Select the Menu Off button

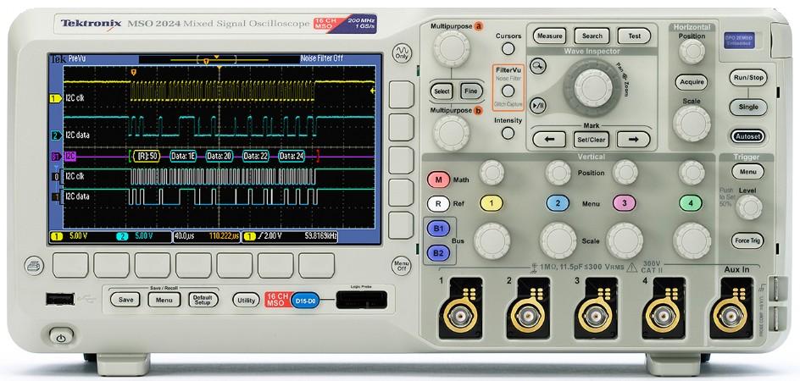[x=402, y=265]
